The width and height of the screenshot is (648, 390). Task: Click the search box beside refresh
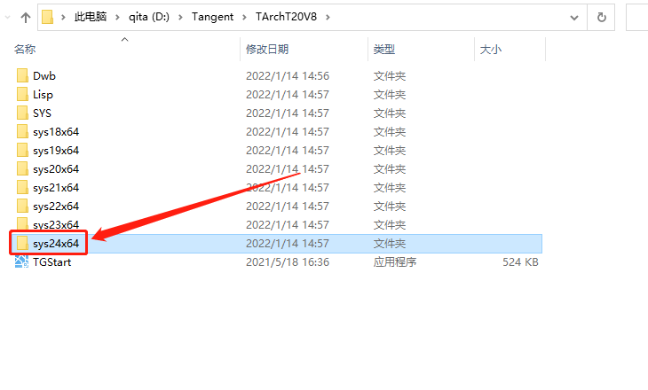click(636, 17)
